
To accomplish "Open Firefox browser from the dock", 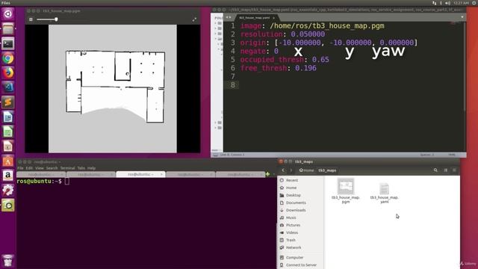I will 8,73.
